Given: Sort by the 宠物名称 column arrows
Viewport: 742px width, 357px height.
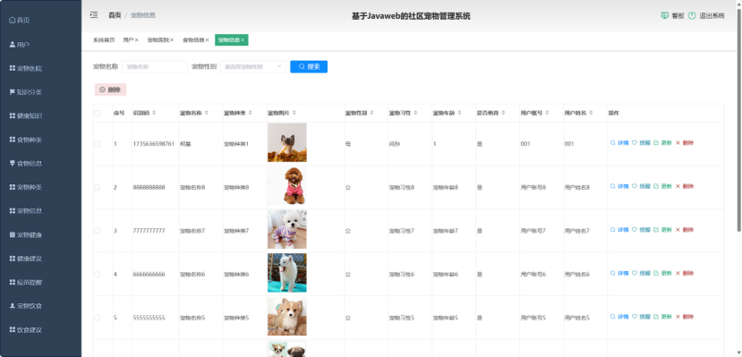Looking at the screenshot, I should (207, 113).
